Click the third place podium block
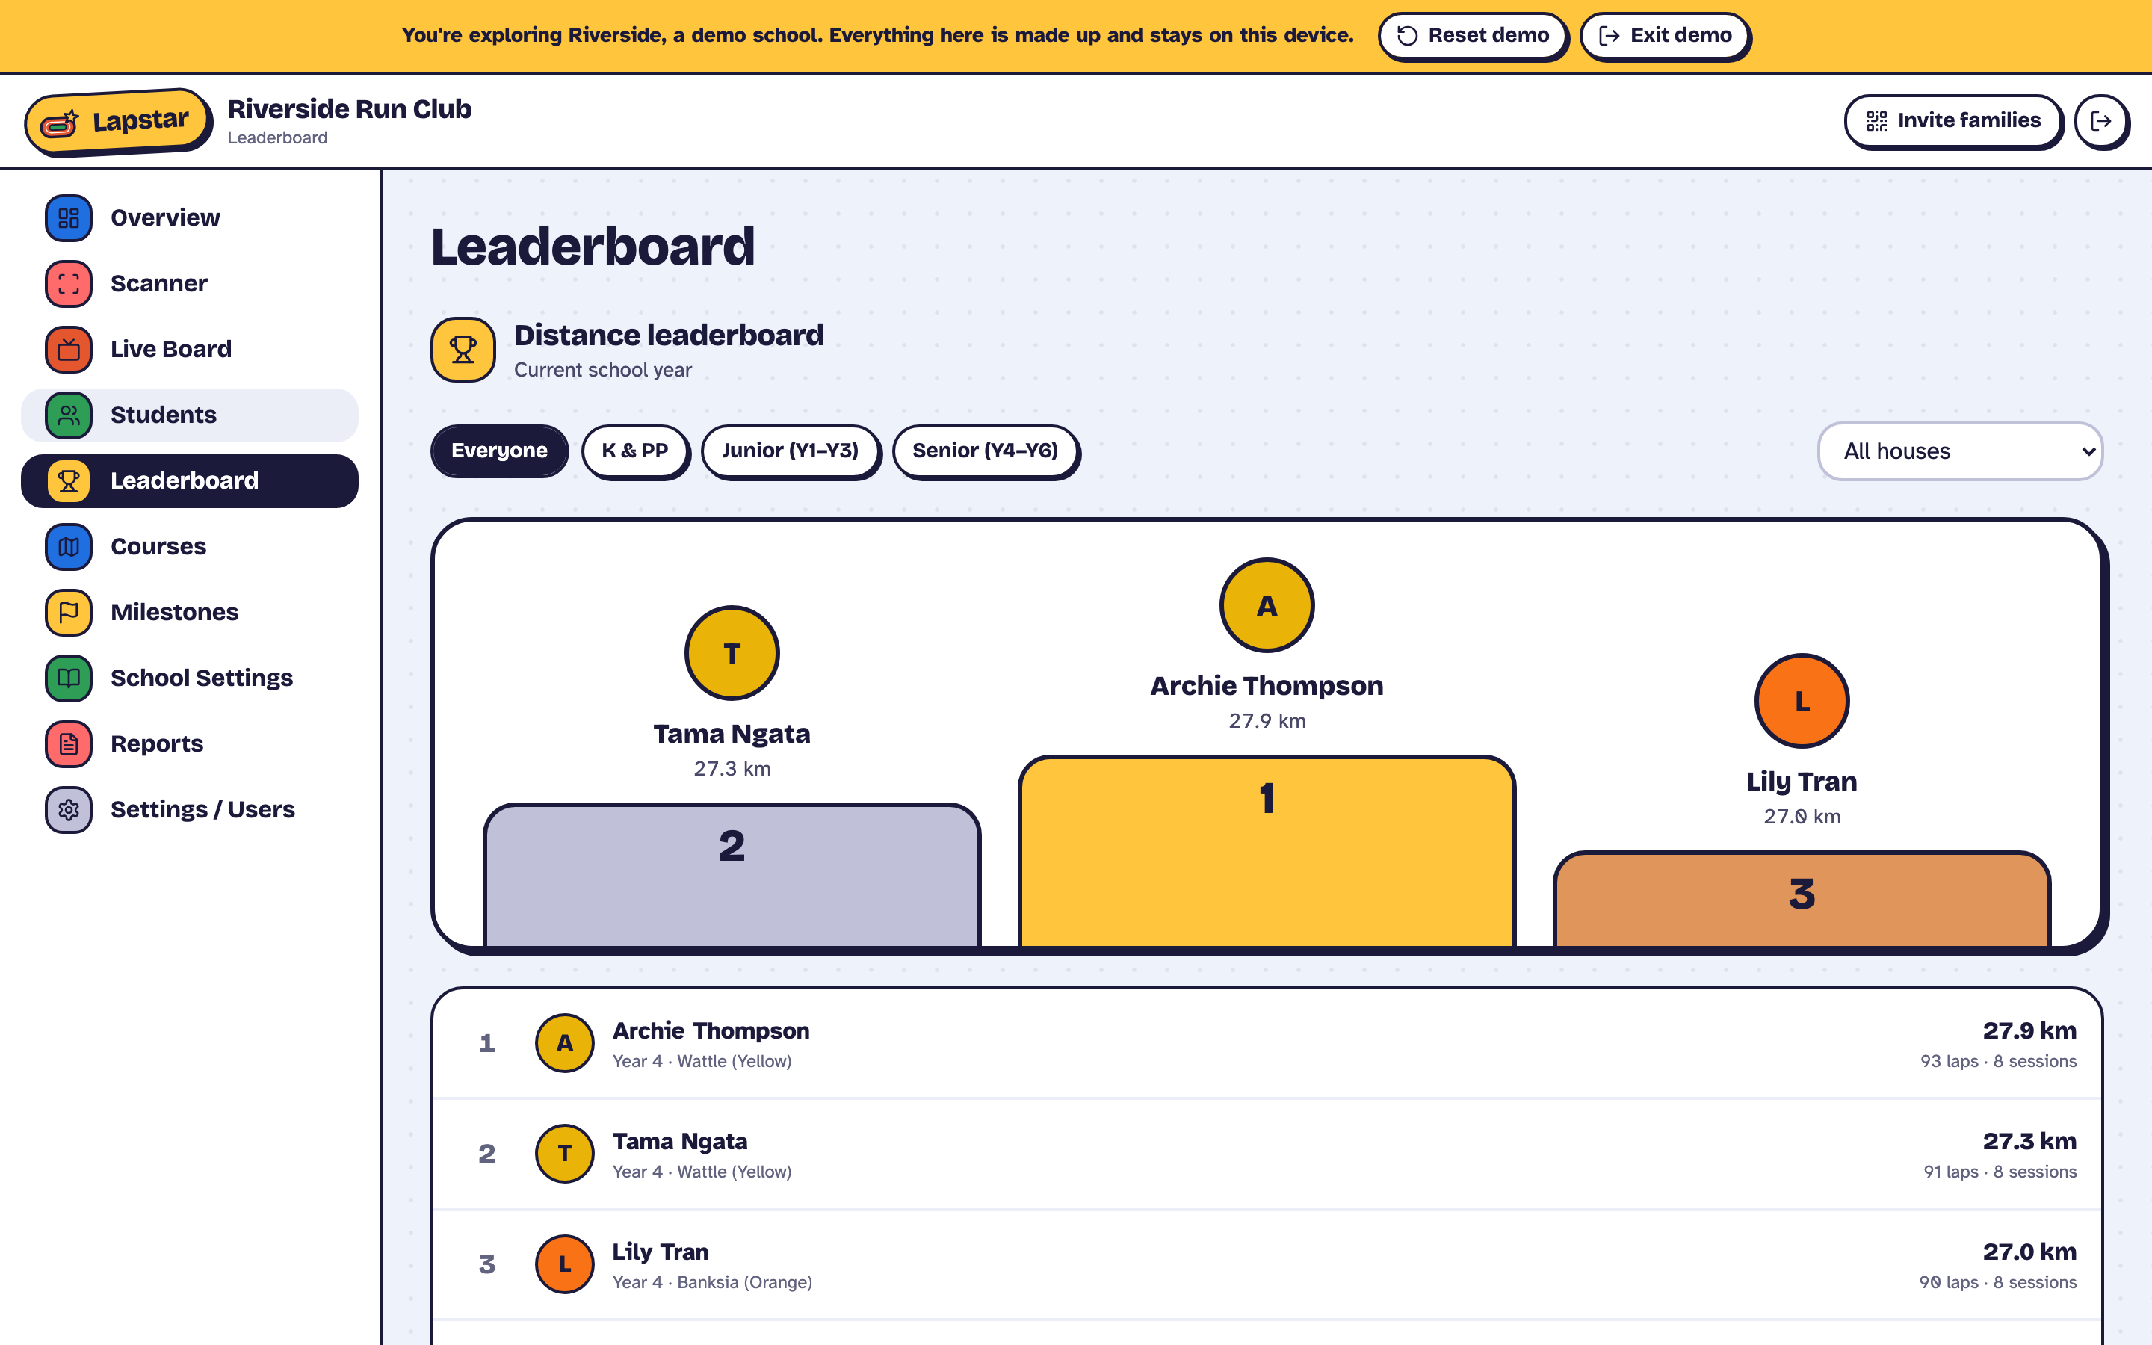 tap(1802, 900)
